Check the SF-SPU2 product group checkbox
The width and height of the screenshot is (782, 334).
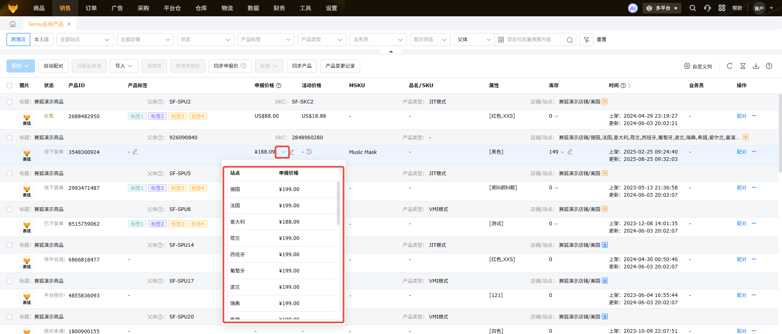(9, 102)
